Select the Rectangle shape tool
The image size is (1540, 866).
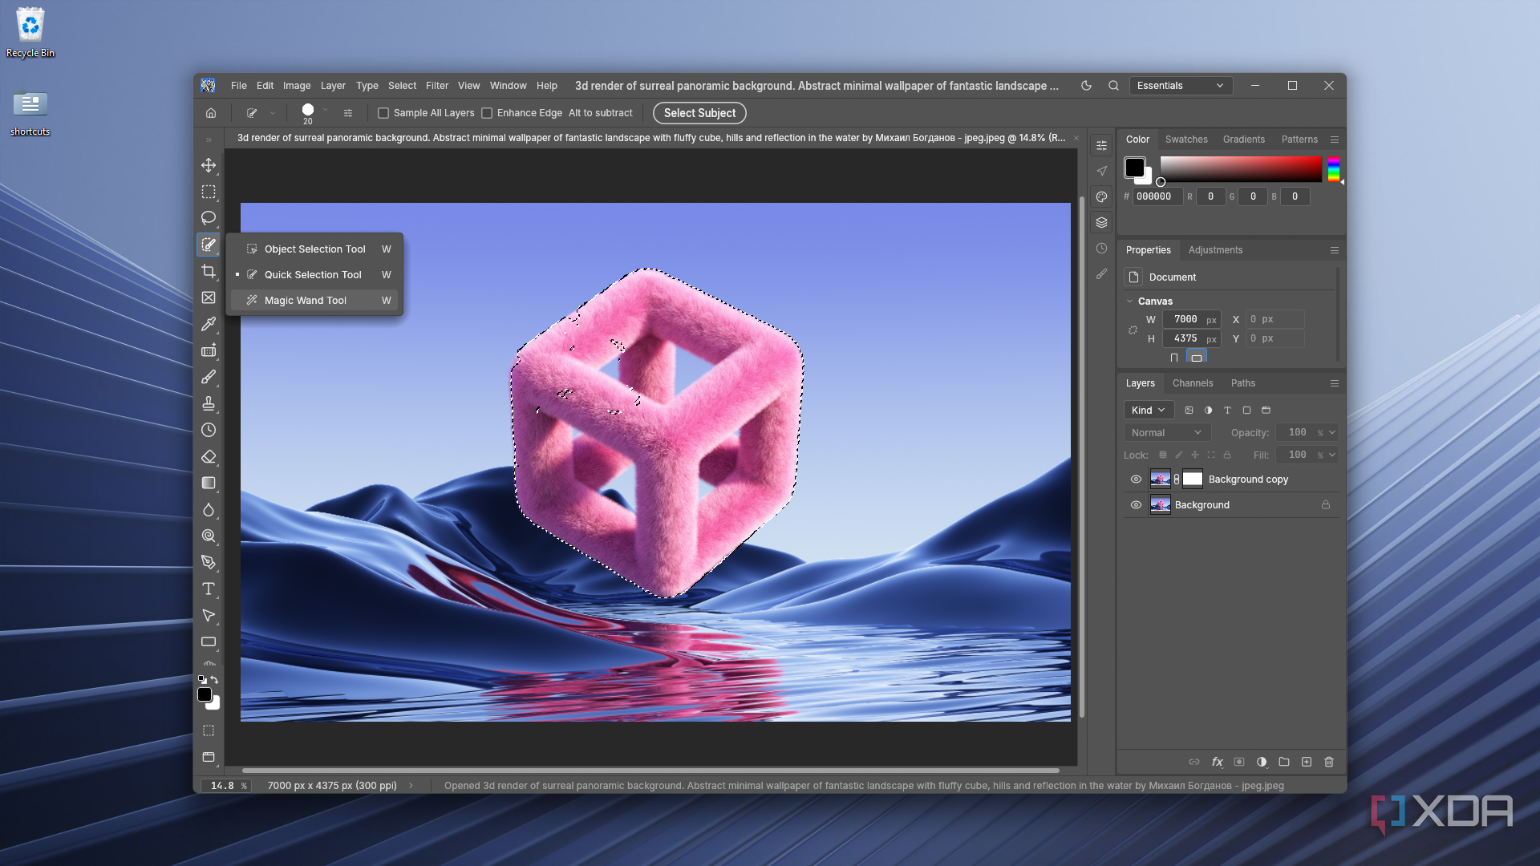209,641
